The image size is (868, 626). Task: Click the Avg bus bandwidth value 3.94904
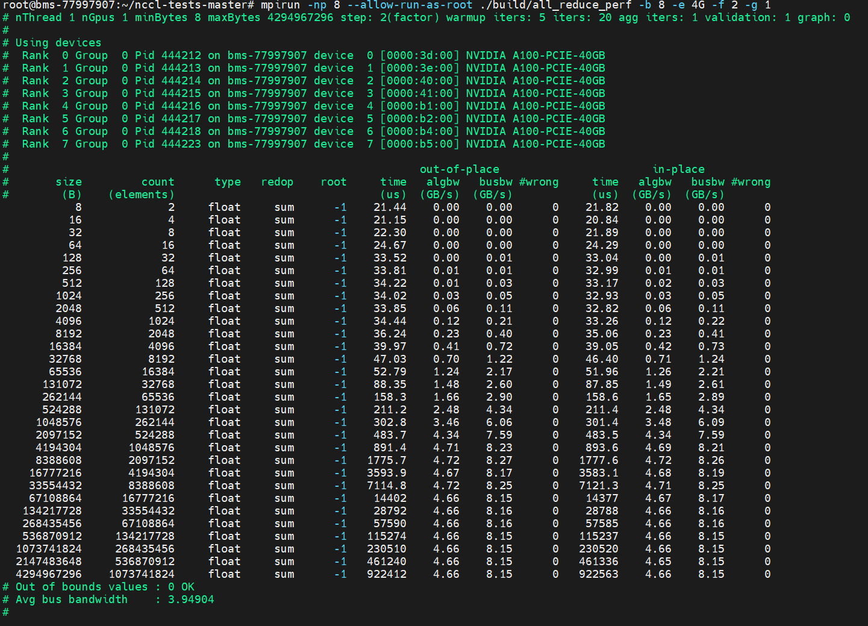click(x=191, y=599)
